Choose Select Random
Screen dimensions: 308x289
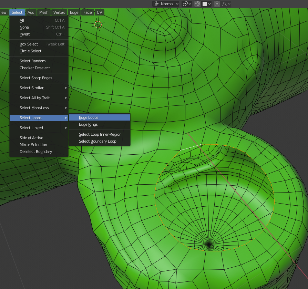pyautogui.click(x=39, y=61)
